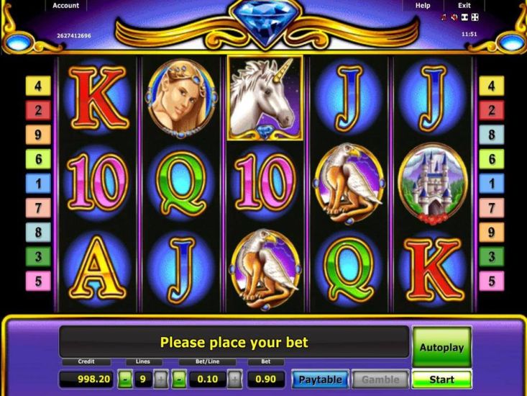Click the unicorn symbol on the reels
The height and width of the screenshot is (396, 527).
(x=265, y=98)
